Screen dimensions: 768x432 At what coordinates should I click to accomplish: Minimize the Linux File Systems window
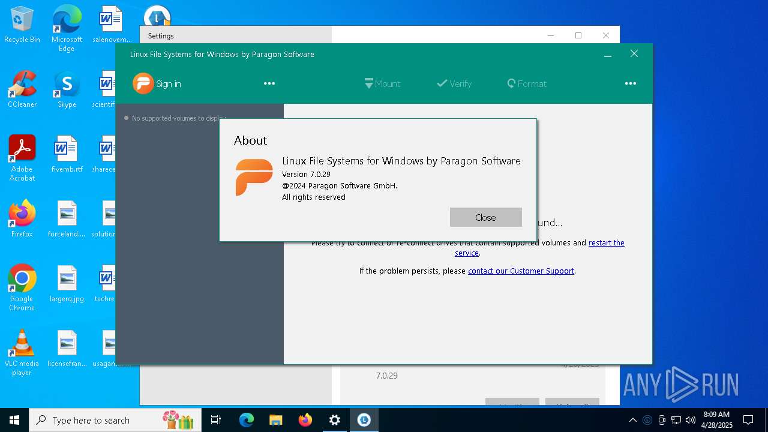click(608, 54)
